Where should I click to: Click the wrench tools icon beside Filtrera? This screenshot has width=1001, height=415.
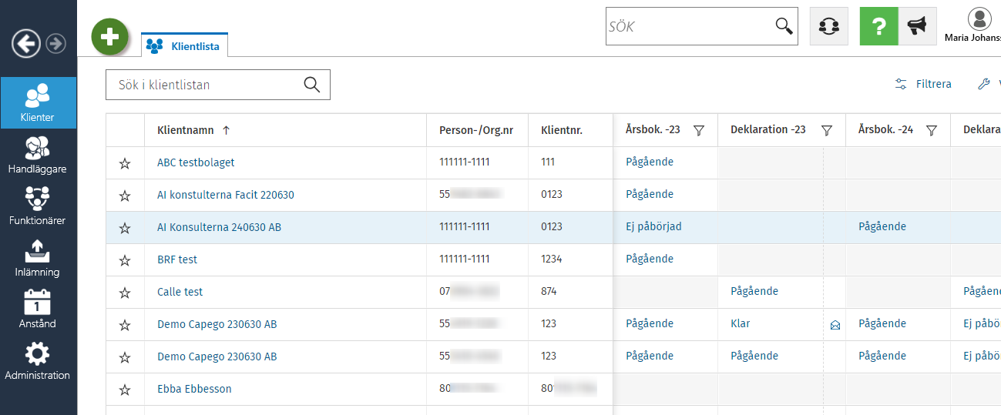point(983,84)
